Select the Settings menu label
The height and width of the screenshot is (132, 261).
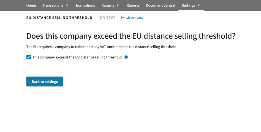(x=188, y=5)
